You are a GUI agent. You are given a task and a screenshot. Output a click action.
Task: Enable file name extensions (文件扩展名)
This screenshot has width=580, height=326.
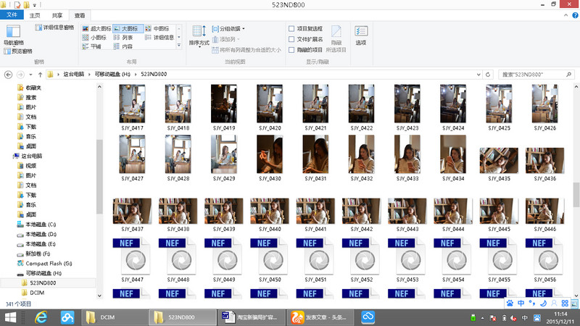[x=291, y=39]
